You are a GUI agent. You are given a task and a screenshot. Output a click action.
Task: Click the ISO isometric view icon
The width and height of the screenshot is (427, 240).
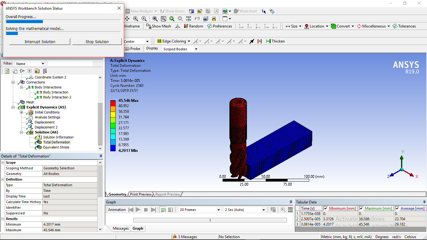(188, 19)
